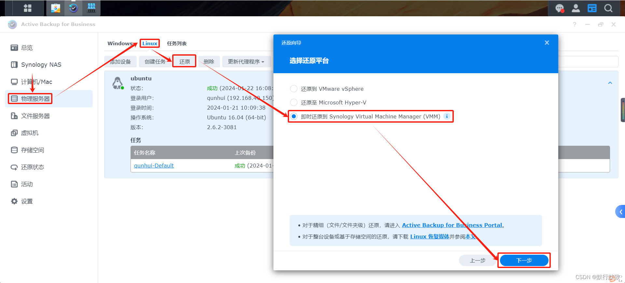The height and width of the screenshot is (283, 625).
Task: Open the 更新代理程序 dropdown
Action: click(246, 61)
